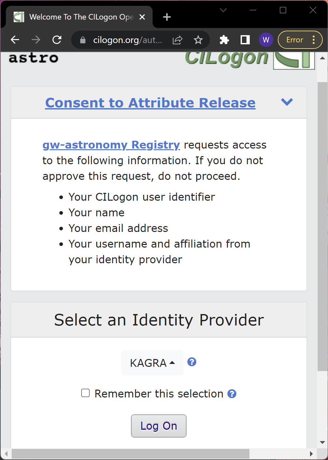Toggle the browser side panel icon
The width and height of the screenshot is (328, 460).
tap(245, 40)
